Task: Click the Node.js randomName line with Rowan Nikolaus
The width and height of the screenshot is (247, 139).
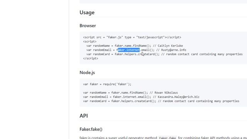Action: click(x=130, y=93)
